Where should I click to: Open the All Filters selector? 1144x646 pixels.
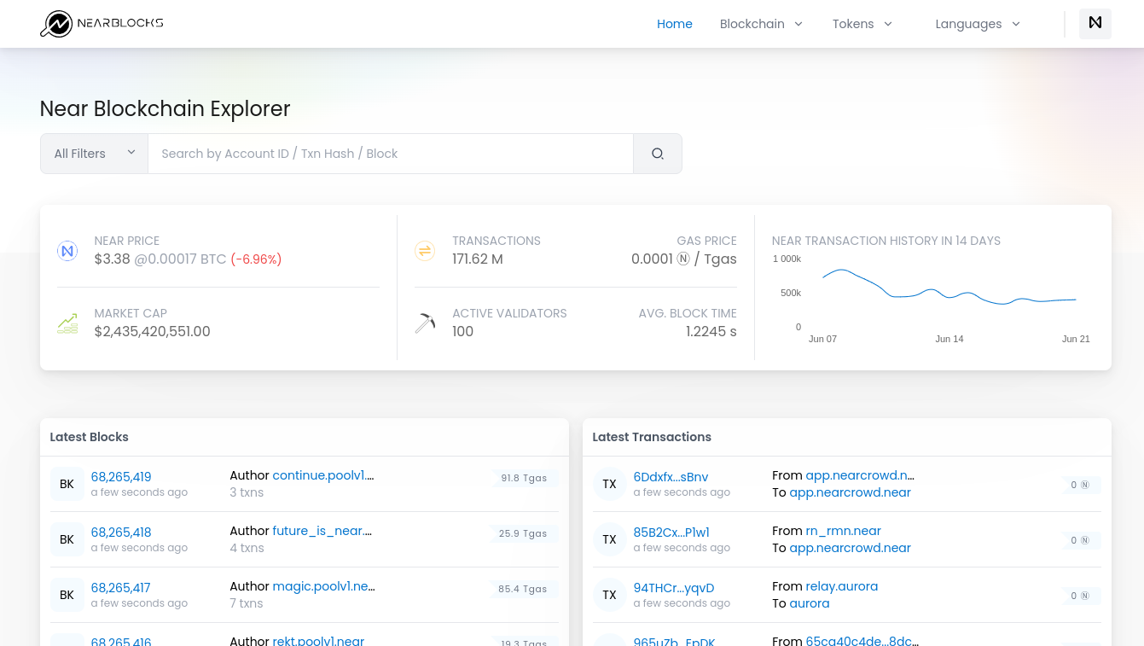tap(94, 153)
